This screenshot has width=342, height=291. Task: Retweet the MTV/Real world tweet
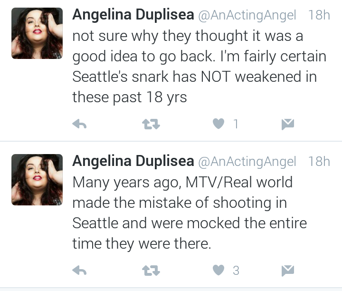click(151, 271)
